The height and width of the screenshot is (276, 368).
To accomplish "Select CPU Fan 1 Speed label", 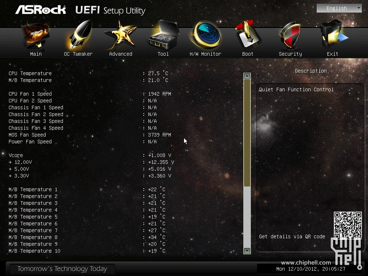I will [30, 94].
